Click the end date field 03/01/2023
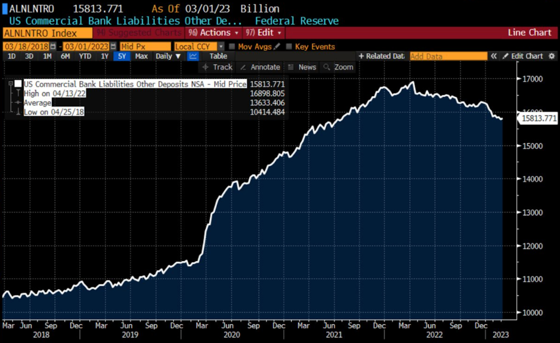 [86, 46]
